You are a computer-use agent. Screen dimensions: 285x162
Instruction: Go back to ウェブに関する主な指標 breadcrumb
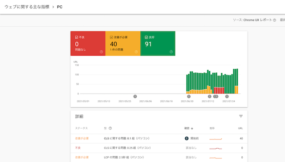click(27, 7)
